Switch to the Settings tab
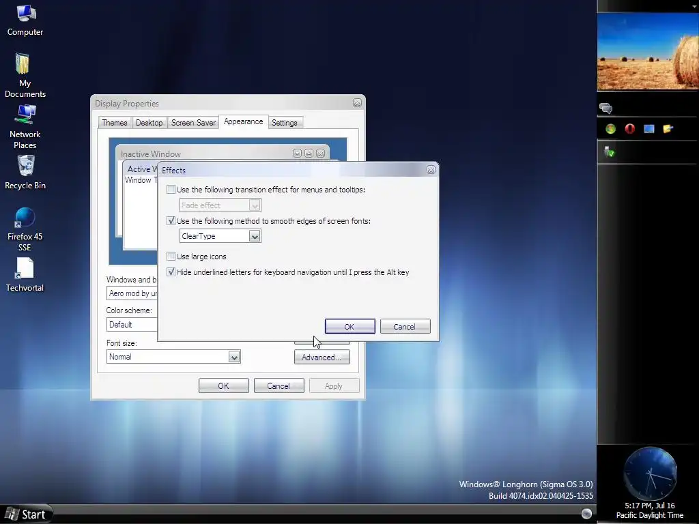699x524 pixels. (285, 123)
